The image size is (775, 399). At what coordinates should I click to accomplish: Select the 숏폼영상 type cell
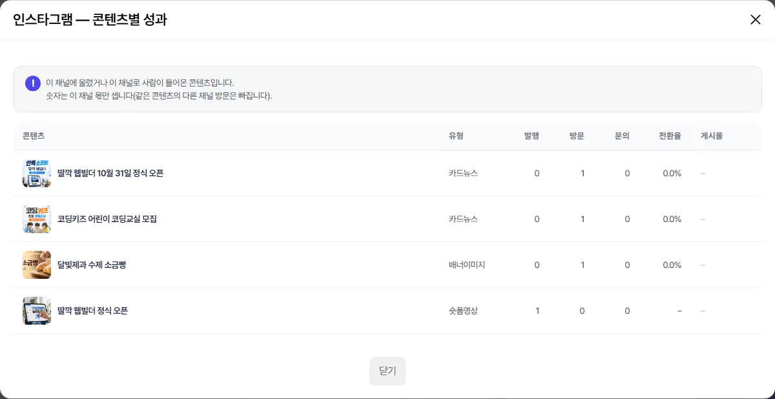coord(464,311)
